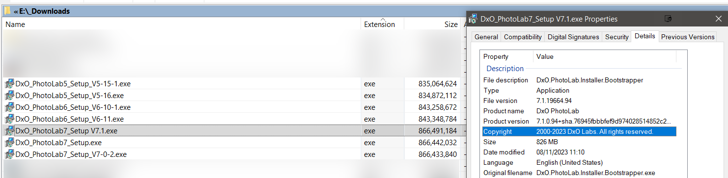Image resolution: width=728 pixels, height=178 pixels.
Task: Click the E:\_Downloads path text
Action: pos(45,11)
